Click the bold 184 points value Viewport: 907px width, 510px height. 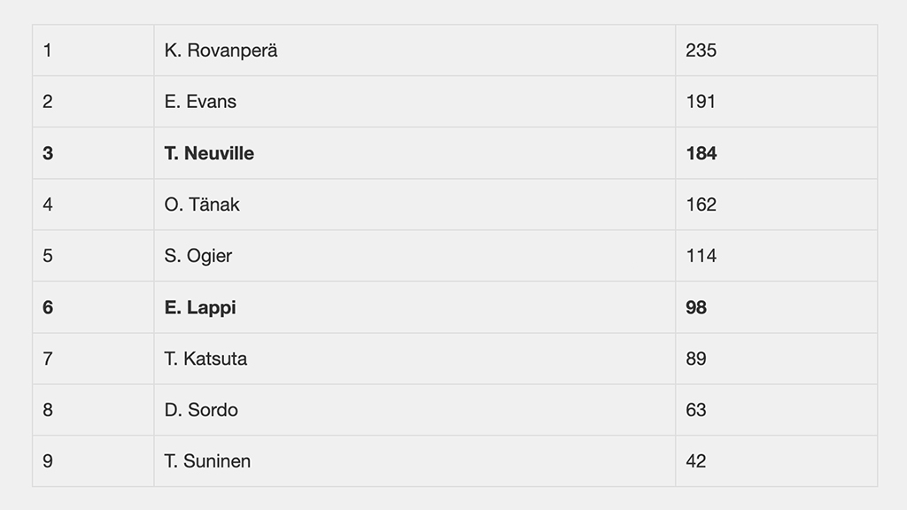click(x=702, y=153)
